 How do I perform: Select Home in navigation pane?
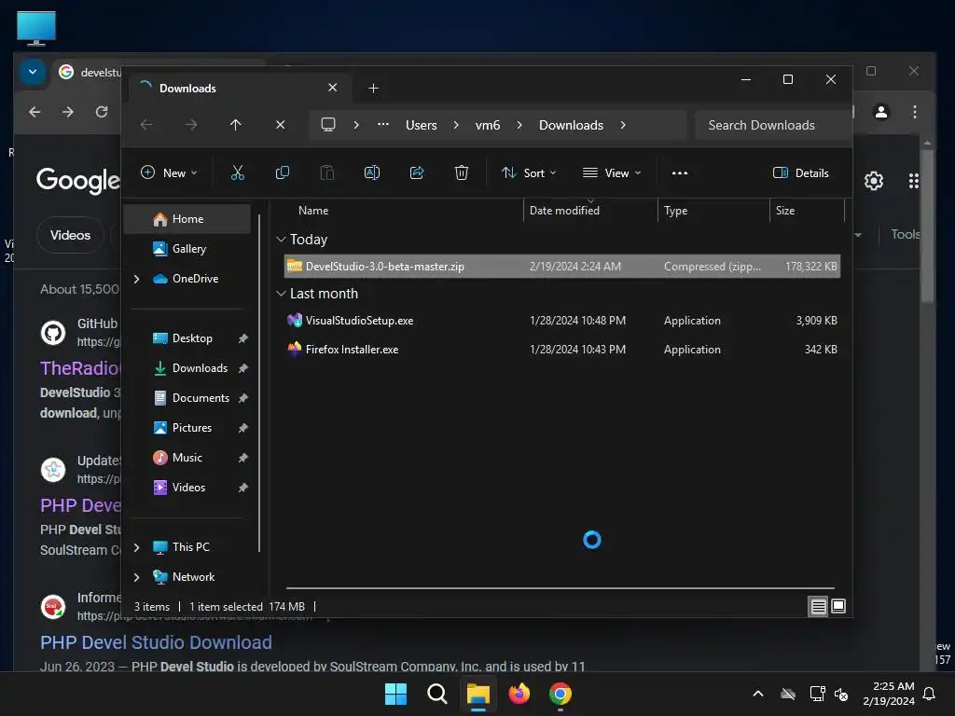pos(187,219)
